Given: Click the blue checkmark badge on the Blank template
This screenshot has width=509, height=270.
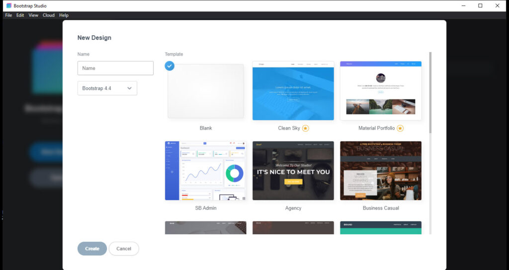Looking at the screenshot, I should coord(170,66).
